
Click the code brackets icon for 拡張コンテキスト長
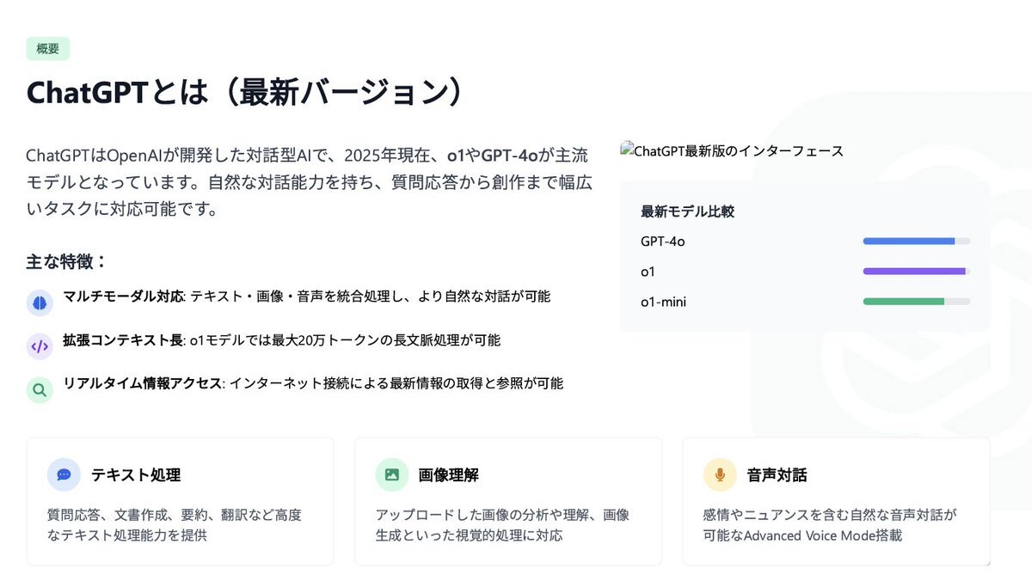click(40, 346)
